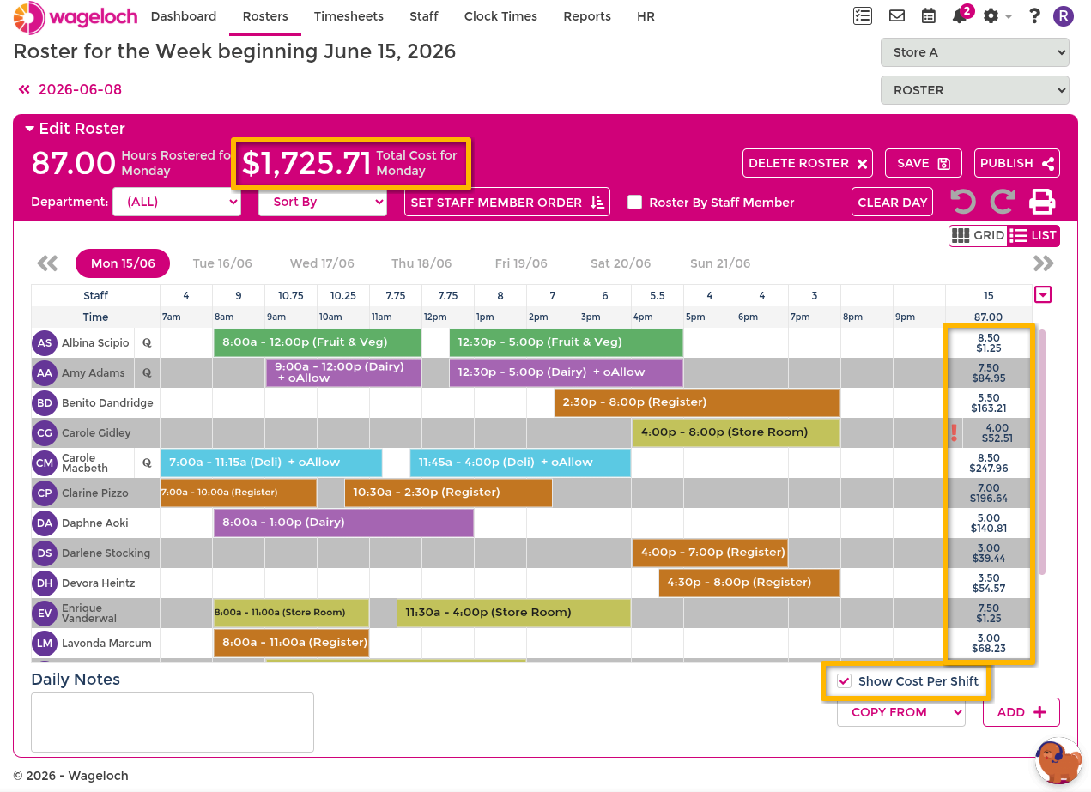The image size is (1091, 792).
Task: Select the Wed 17/06 day tab
Action: [322, 263]
